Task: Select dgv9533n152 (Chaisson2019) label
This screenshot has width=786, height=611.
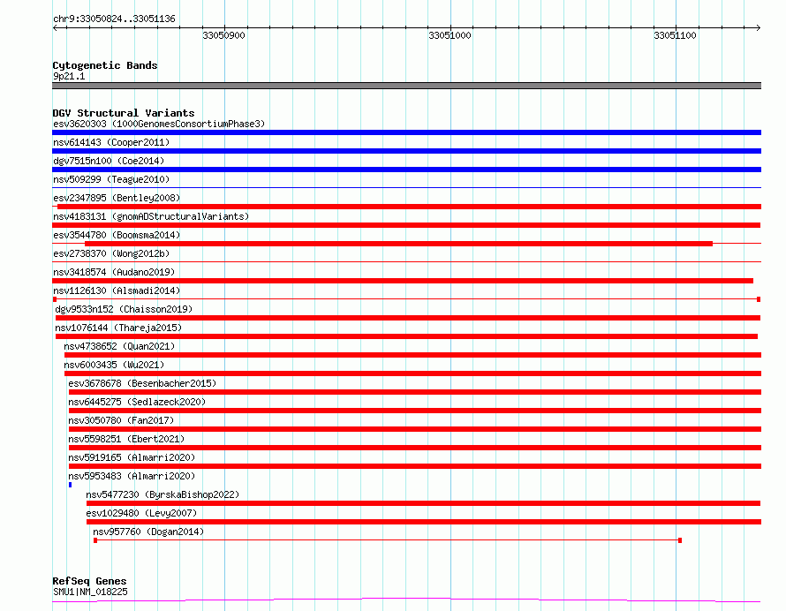Action: coord(124,309)
